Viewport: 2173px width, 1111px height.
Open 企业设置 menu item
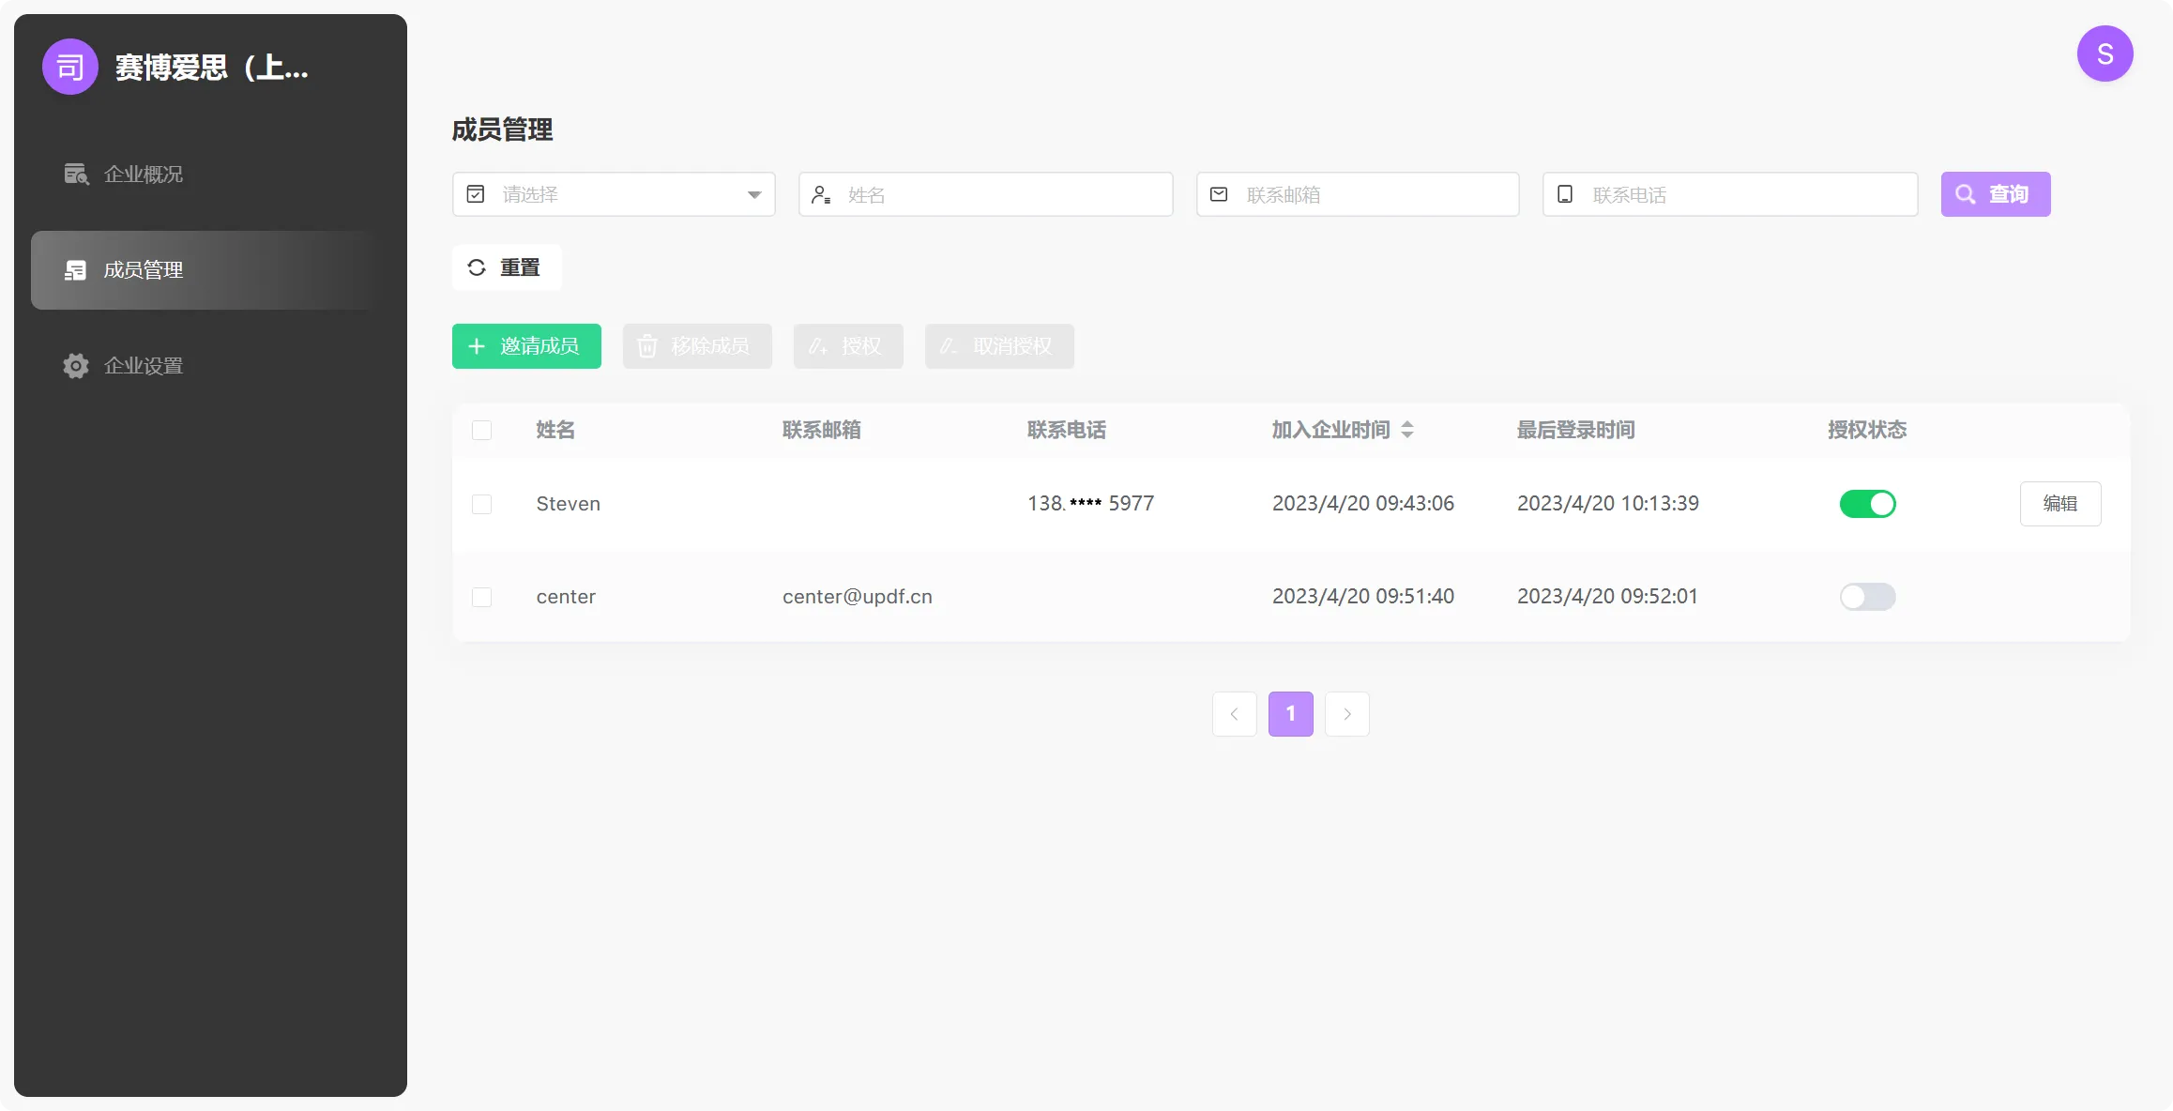[143, 366]
